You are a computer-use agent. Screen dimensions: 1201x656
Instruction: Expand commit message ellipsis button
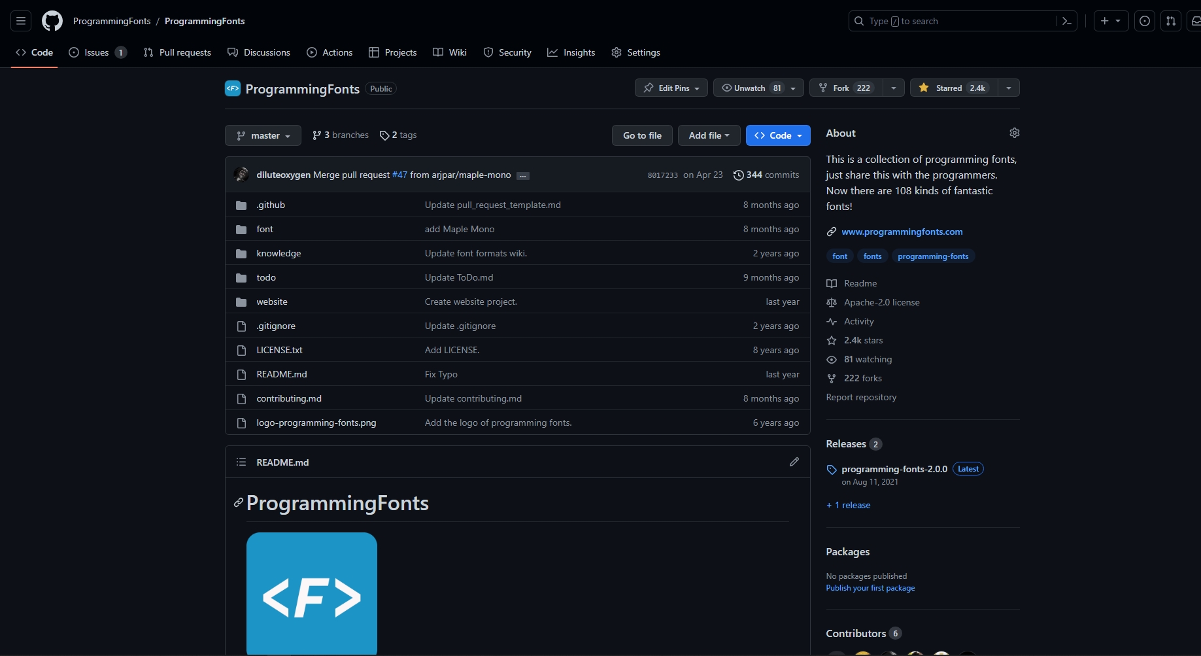coord(523,175)
